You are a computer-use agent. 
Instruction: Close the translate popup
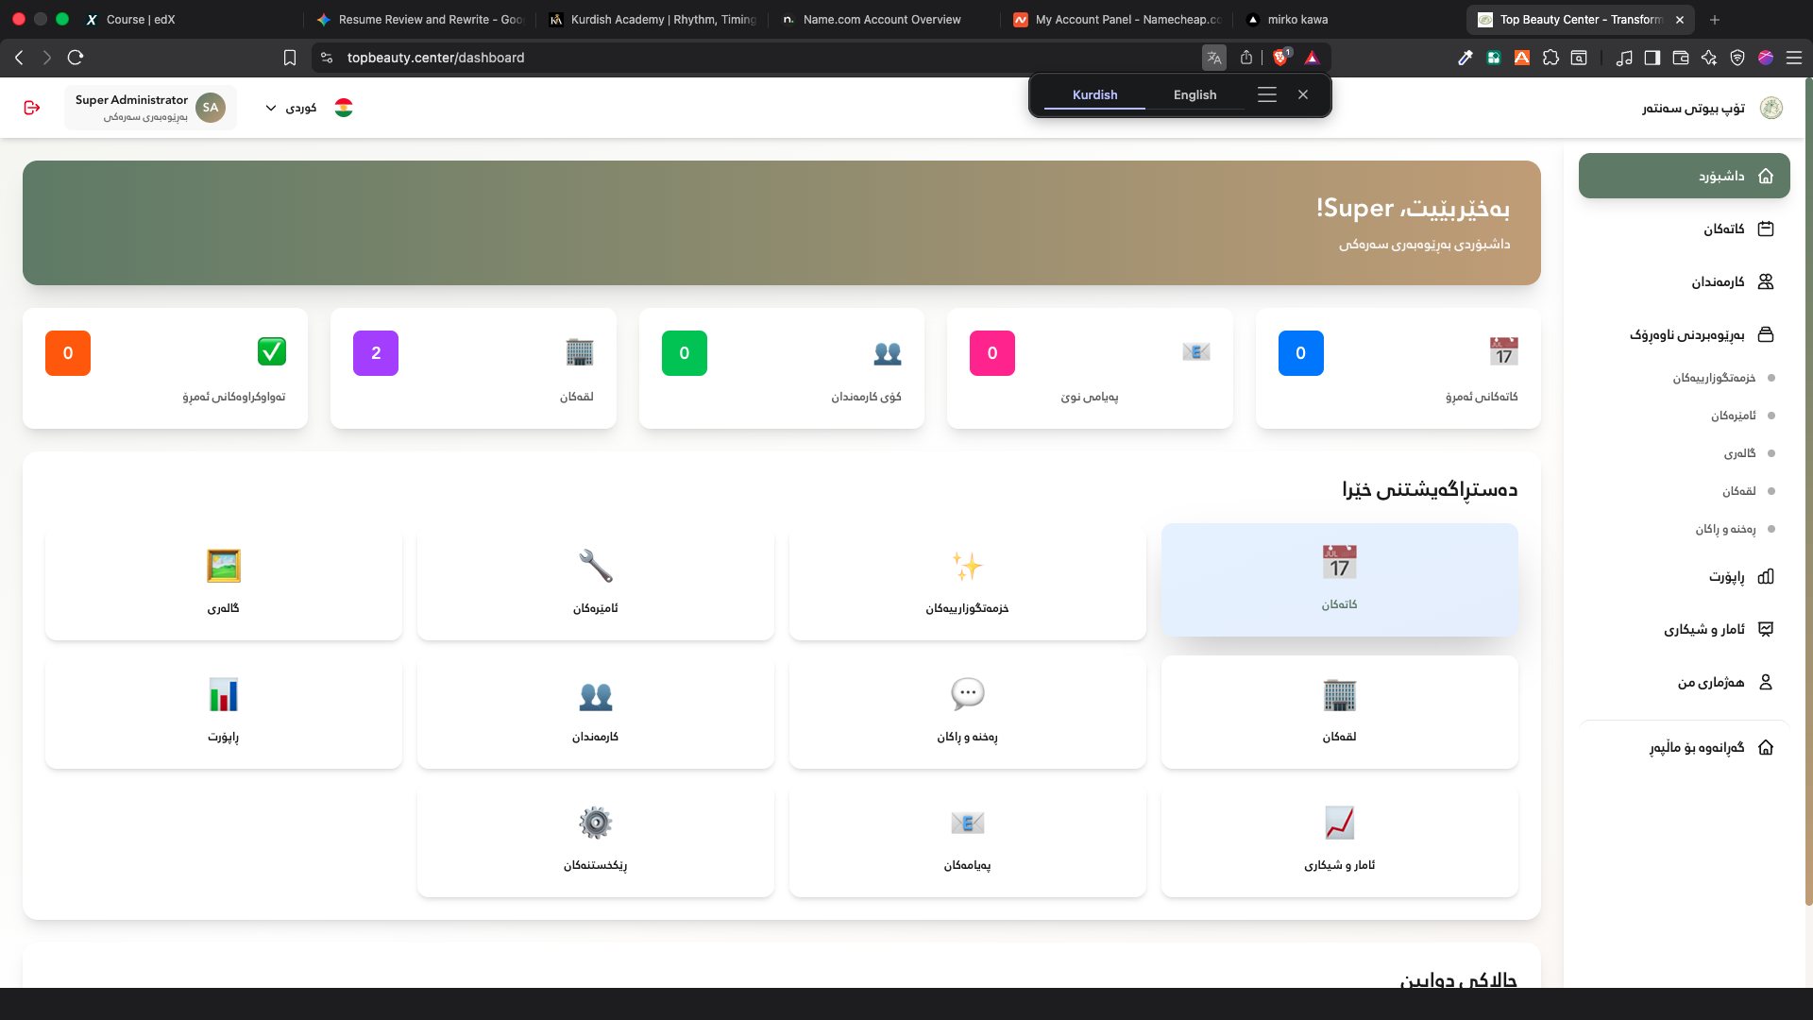click(1303, 94)
